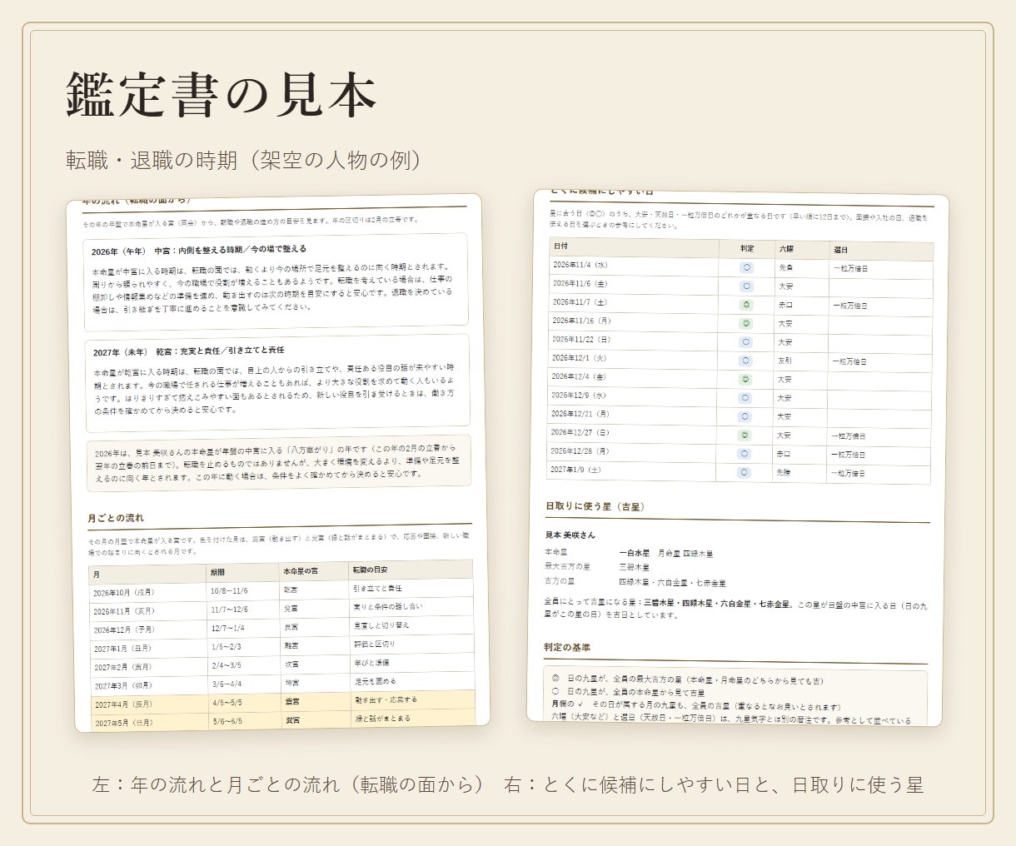The image size is (1016, 846).
Task: Click the judgment badge for 2026/11/22
Action: 746,342
